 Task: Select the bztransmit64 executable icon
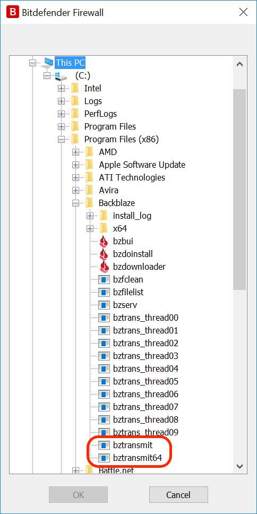point(104,458)
